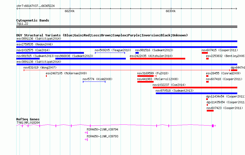Click the nsv3169599 (Fu2018) red bar
This screenshot has height=155, width=245.
(145, 76)
